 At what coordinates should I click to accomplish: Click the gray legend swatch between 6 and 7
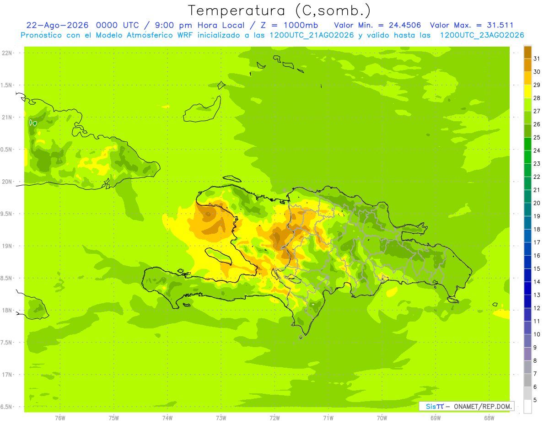(527, 380)
